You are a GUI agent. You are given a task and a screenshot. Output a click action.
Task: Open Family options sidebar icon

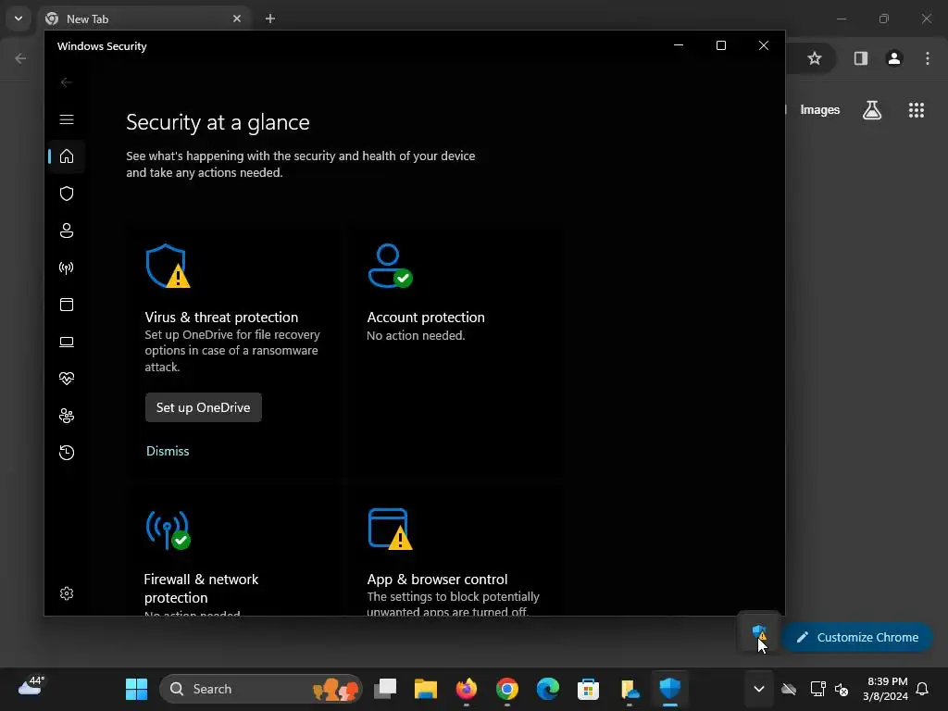pos(67,416)
